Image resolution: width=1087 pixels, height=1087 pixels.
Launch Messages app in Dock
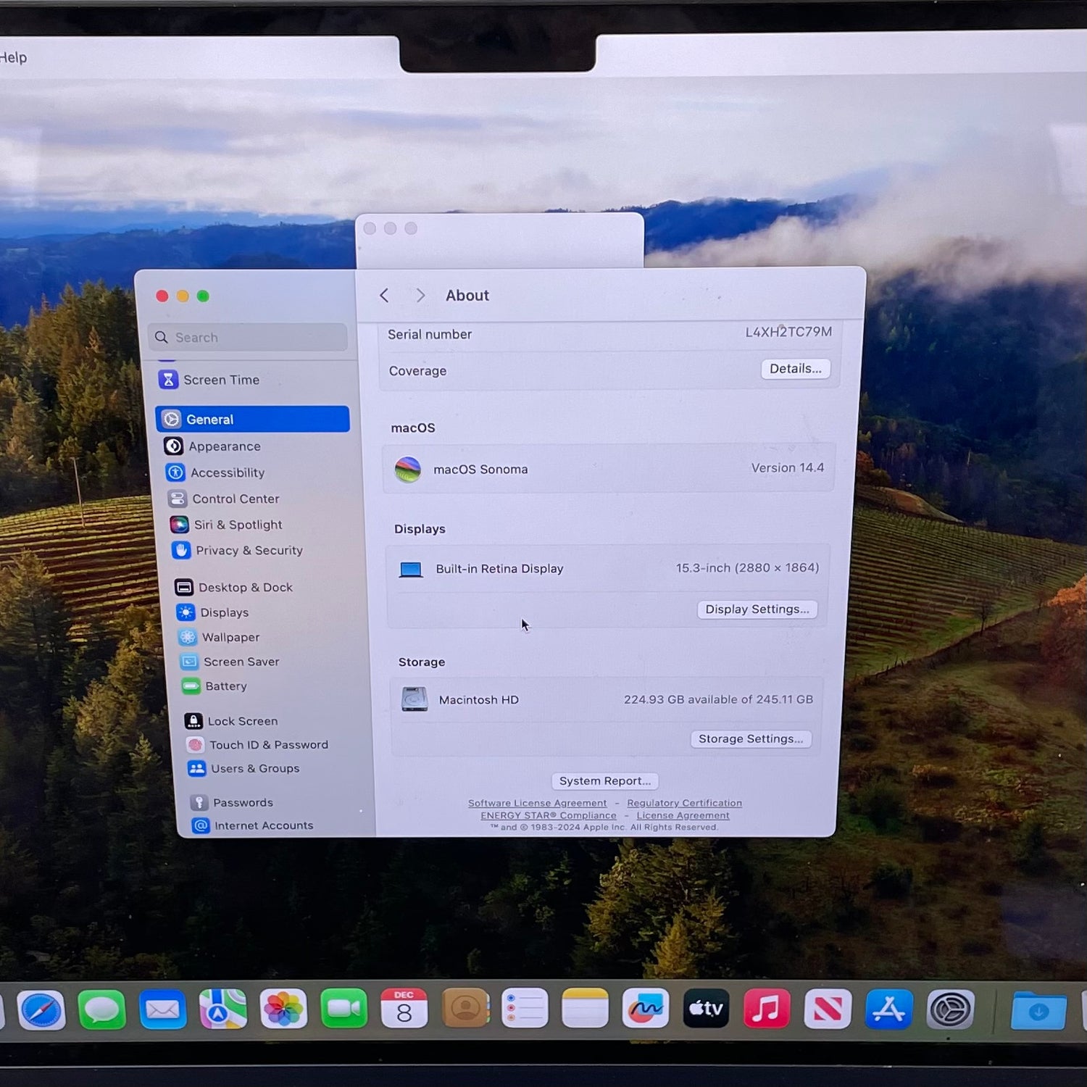102,1009
